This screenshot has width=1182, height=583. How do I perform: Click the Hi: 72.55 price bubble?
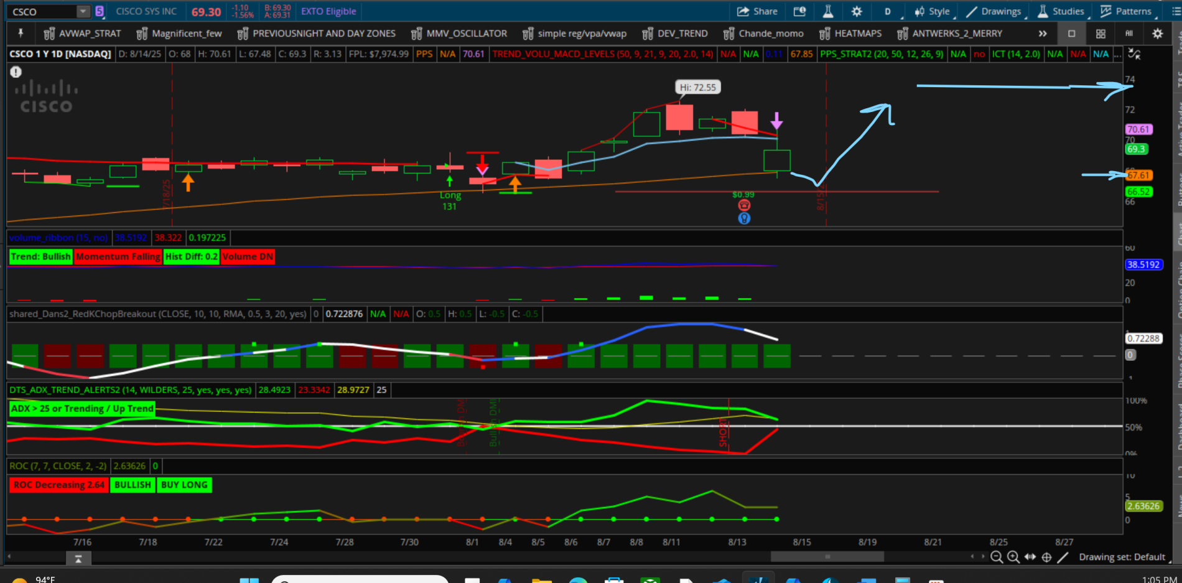(x=697, y=87)
